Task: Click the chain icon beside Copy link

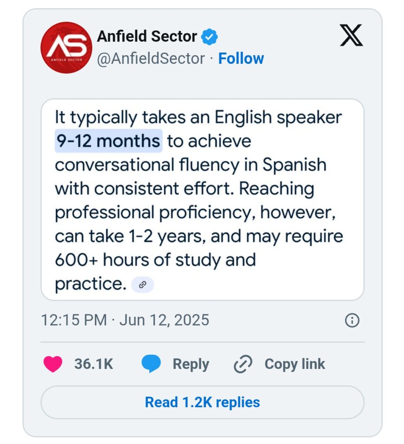Action: (x=242, y=364)
